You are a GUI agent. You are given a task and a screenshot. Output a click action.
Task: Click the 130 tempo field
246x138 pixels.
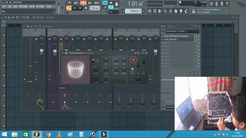[x=95, y=8]
